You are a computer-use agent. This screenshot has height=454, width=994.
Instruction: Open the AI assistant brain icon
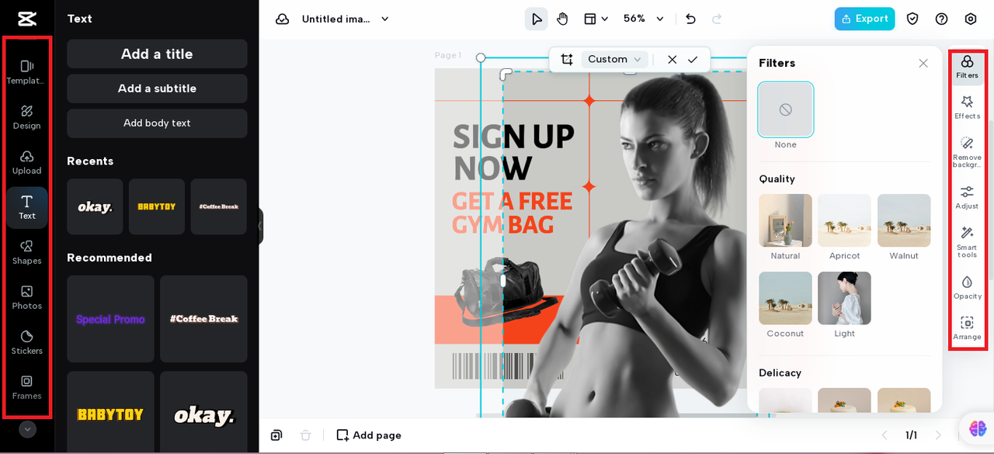pyautogui.click(x=978, y=428)
